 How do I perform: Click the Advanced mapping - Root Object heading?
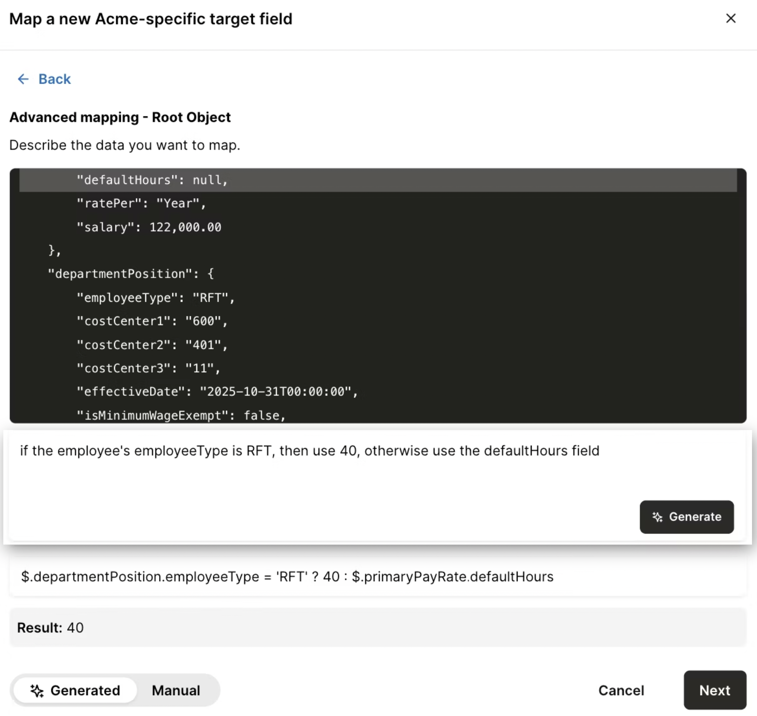point(120,117)
